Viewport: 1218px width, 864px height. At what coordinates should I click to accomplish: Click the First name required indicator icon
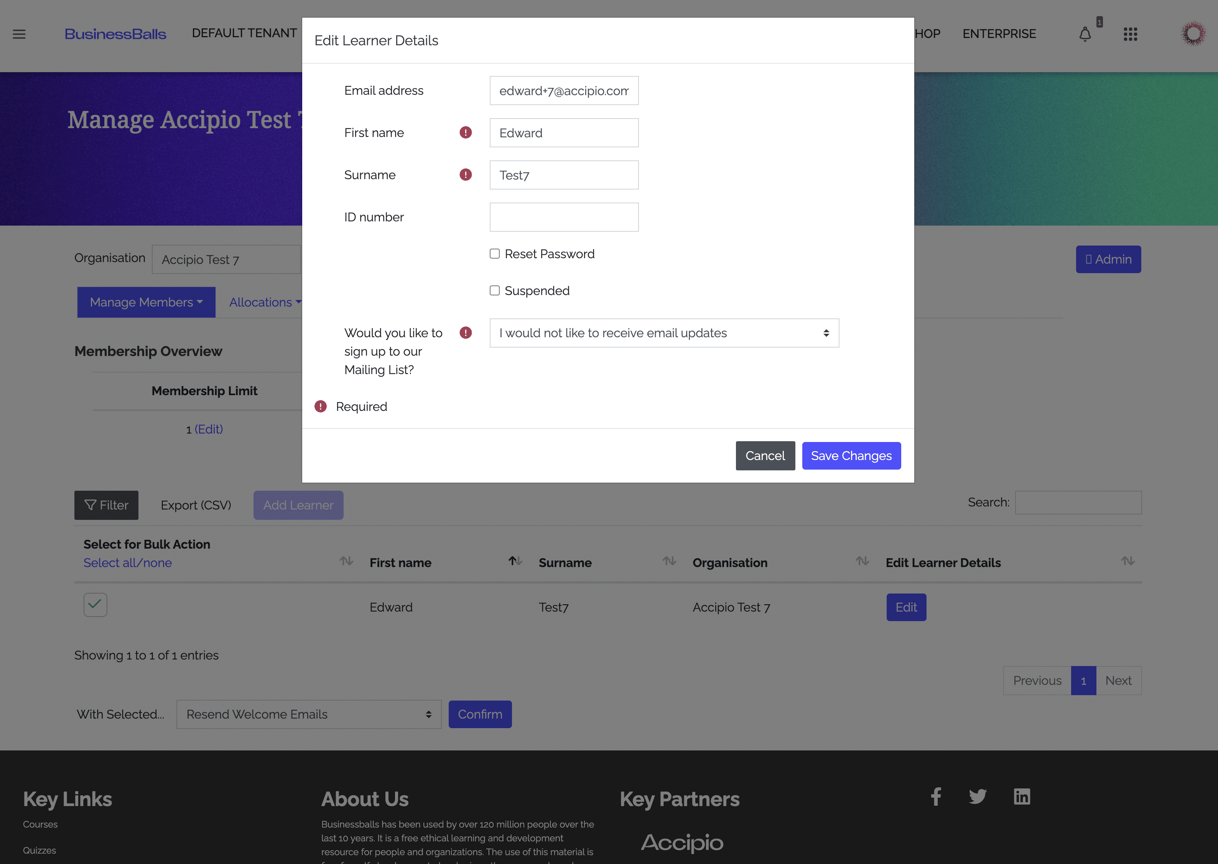(x=466, y=132)
